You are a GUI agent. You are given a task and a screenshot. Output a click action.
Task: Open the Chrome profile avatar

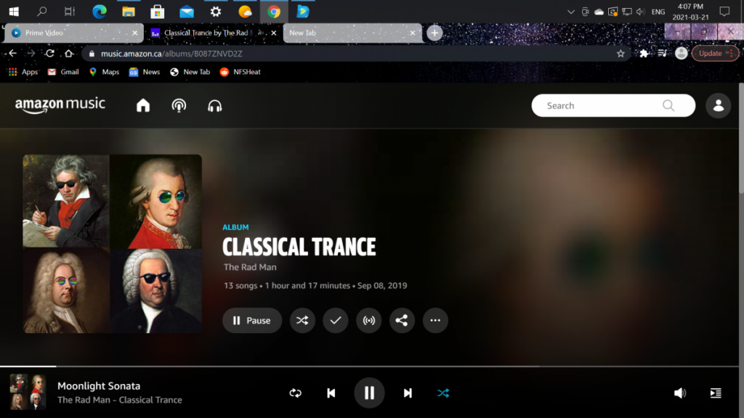coord(682,54)
